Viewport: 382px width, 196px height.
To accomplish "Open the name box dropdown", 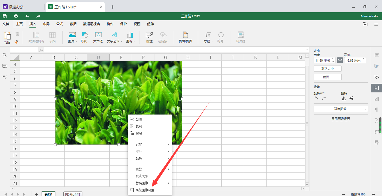I will (36, 50).
